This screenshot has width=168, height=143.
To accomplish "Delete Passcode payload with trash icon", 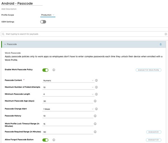I will click(x=160, y=44).
